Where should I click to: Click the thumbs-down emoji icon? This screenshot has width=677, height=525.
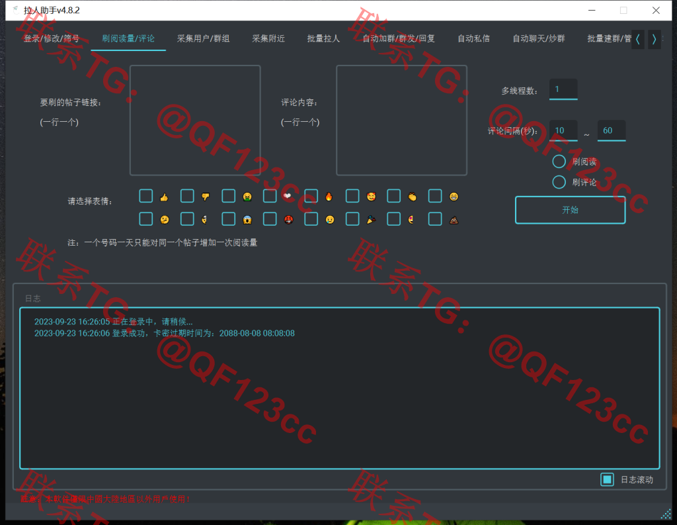click(206, 197)
